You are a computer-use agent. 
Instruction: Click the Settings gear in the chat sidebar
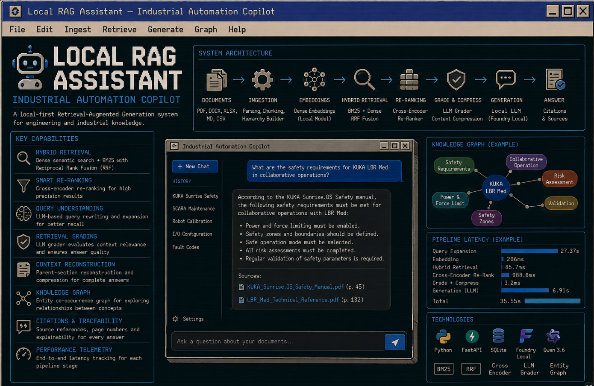[175, 319]
